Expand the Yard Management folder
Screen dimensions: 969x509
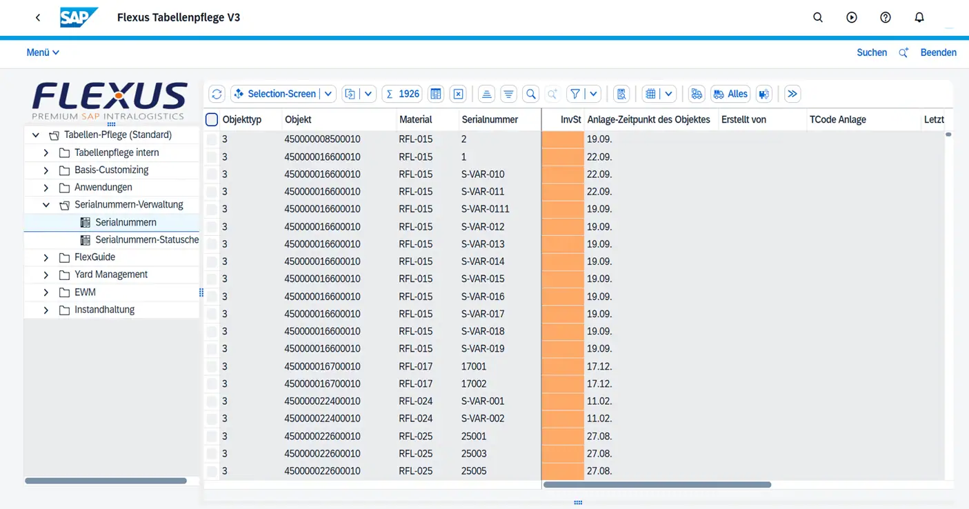point(46,275)
